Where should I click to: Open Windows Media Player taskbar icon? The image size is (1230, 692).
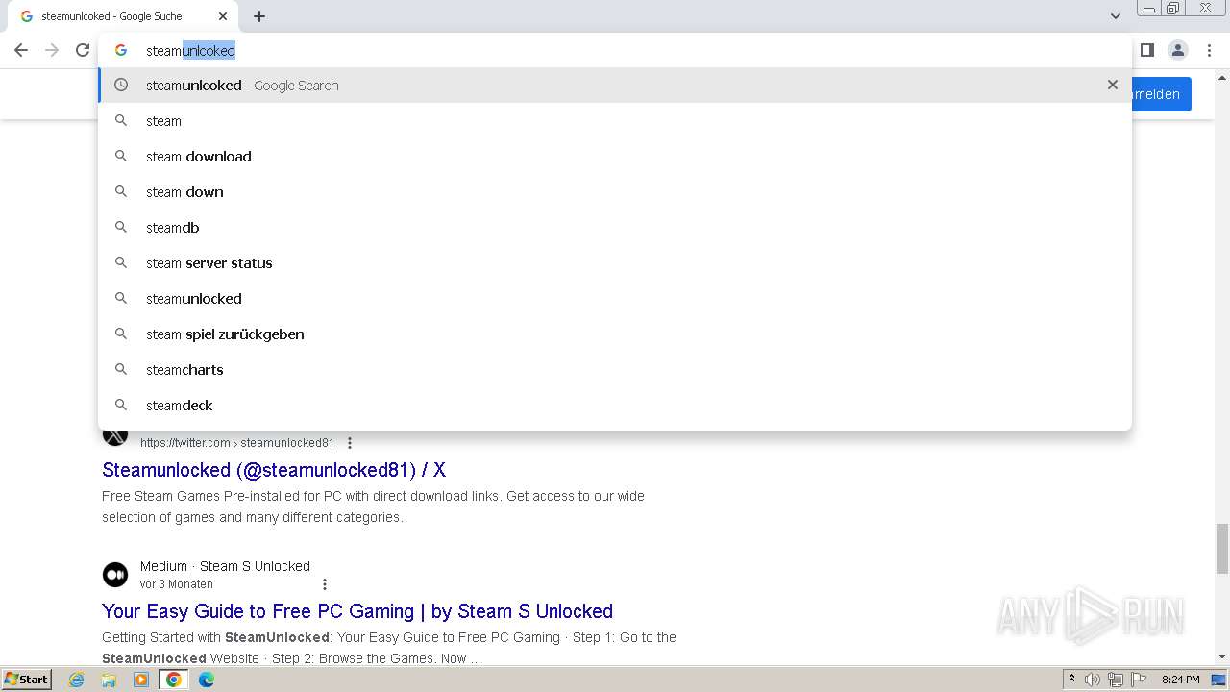141,680
